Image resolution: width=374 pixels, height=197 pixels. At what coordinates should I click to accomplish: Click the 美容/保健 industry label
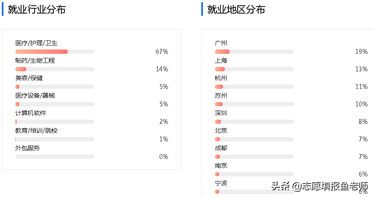coord(29,78)
